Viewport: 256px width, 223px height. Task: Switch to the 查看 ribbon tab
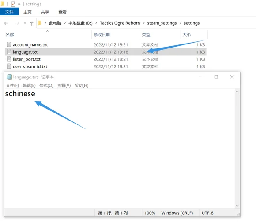[x=63, y=12]
